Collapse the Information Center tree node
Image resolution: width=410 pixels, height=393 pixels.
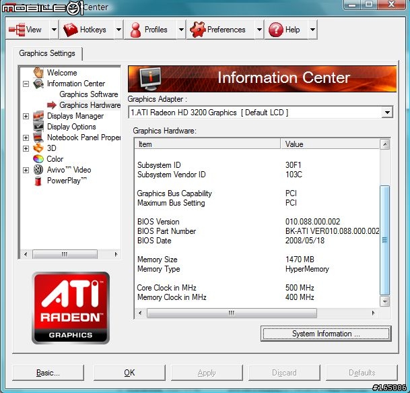point(26,84)
